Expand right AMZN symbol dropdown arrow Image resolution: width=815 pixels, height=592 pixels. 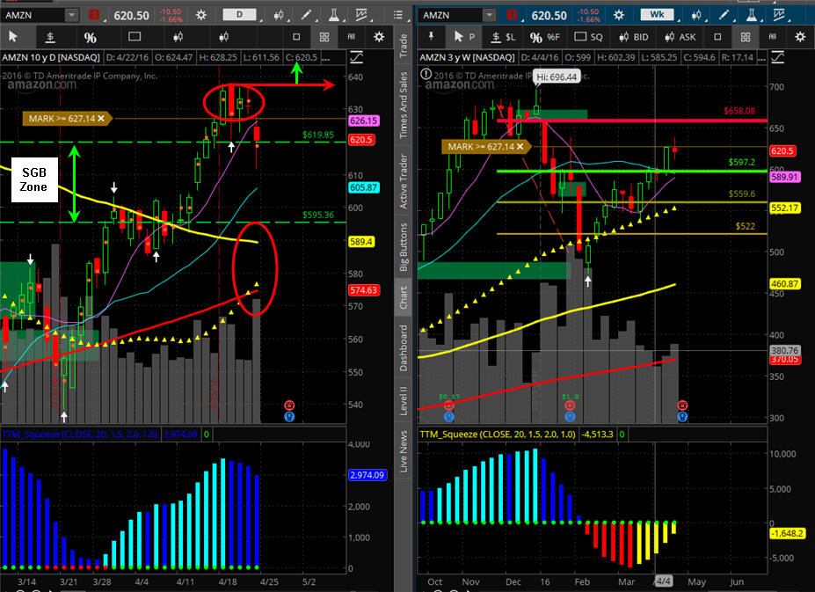[x=489, y=15]
